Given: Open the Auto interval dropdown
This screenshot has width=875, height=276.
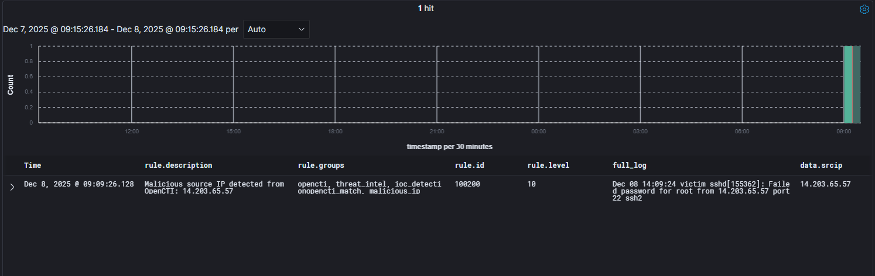Looking at the screenshot, I should [x=276, y=29].
